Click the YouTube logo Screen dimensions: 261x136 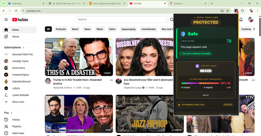[20, 20]
